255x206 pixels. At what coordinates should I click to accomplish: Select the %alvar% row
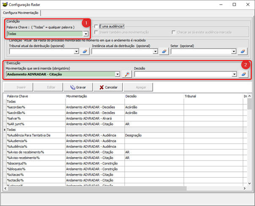pyautogui.click(x=125, y=118)
